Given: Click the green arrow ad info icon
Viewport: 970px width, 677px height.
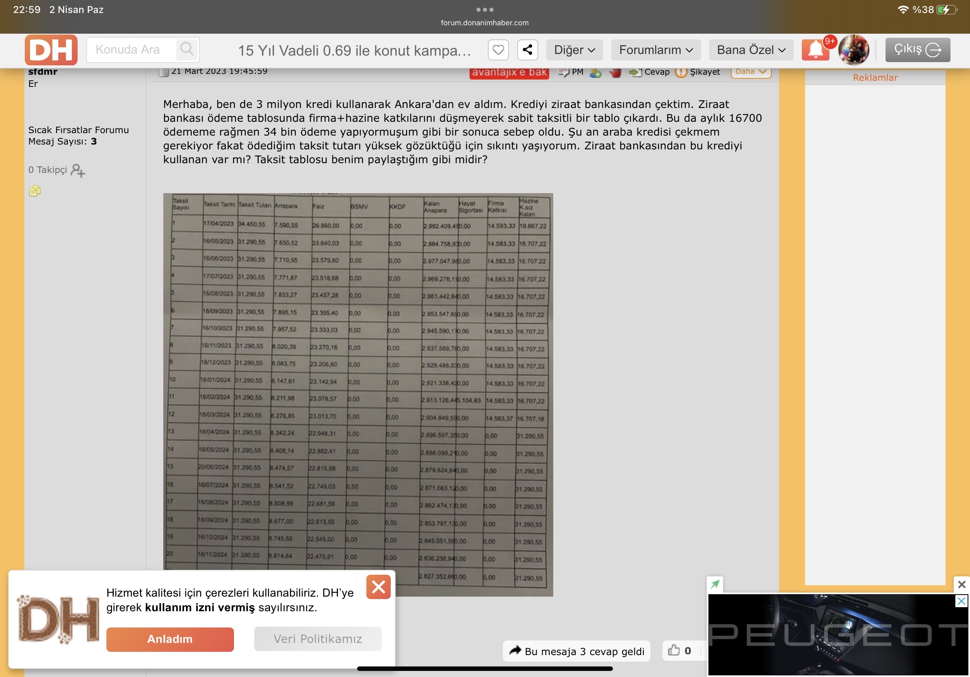Looking at the screenshot, I should pos(715,584).
